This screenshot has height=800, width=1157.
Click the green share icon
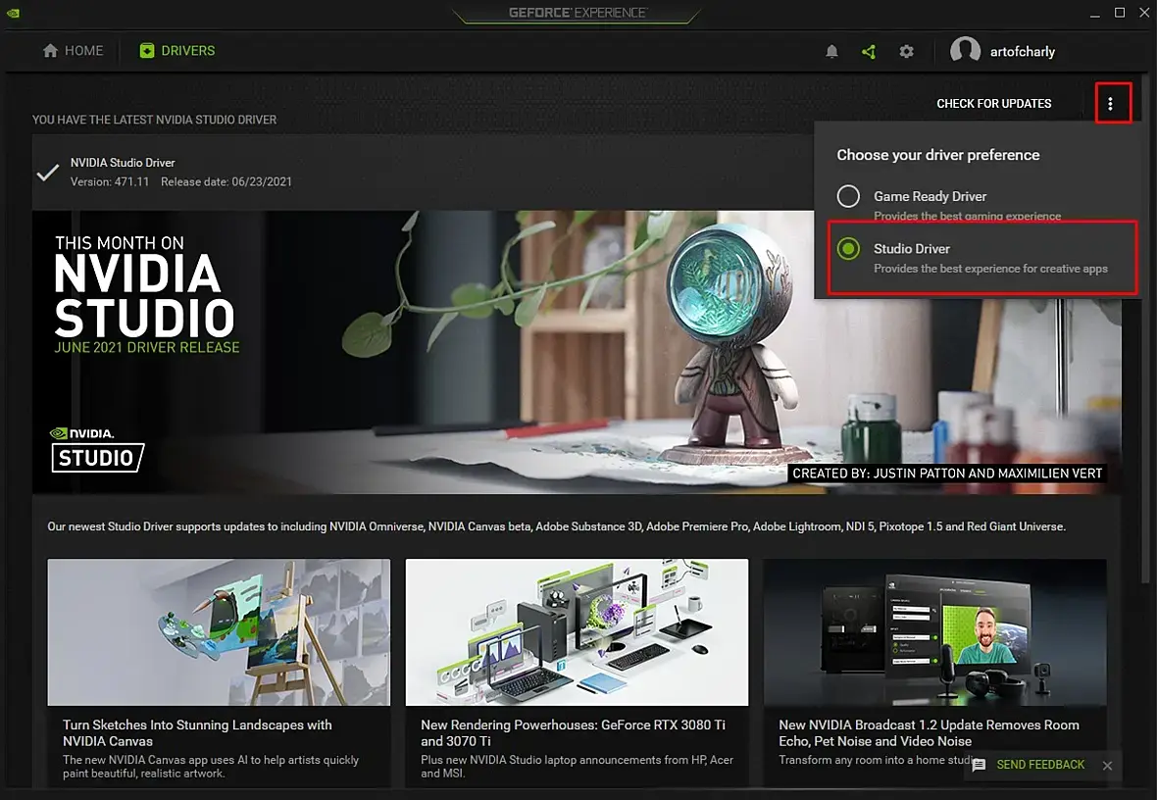click(x=869, y=51)
